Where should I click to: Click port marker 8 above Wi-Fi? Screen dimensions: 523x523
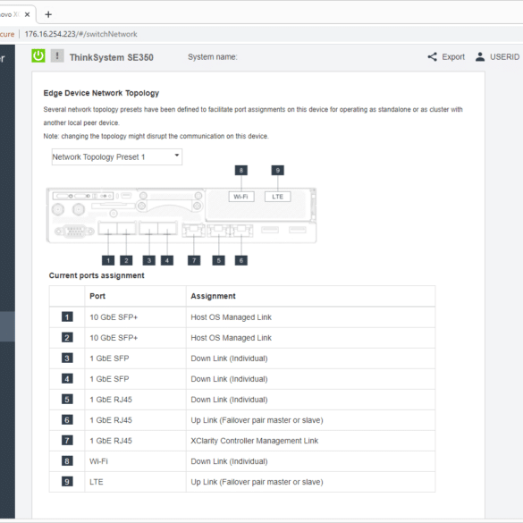tap(241, 171)
